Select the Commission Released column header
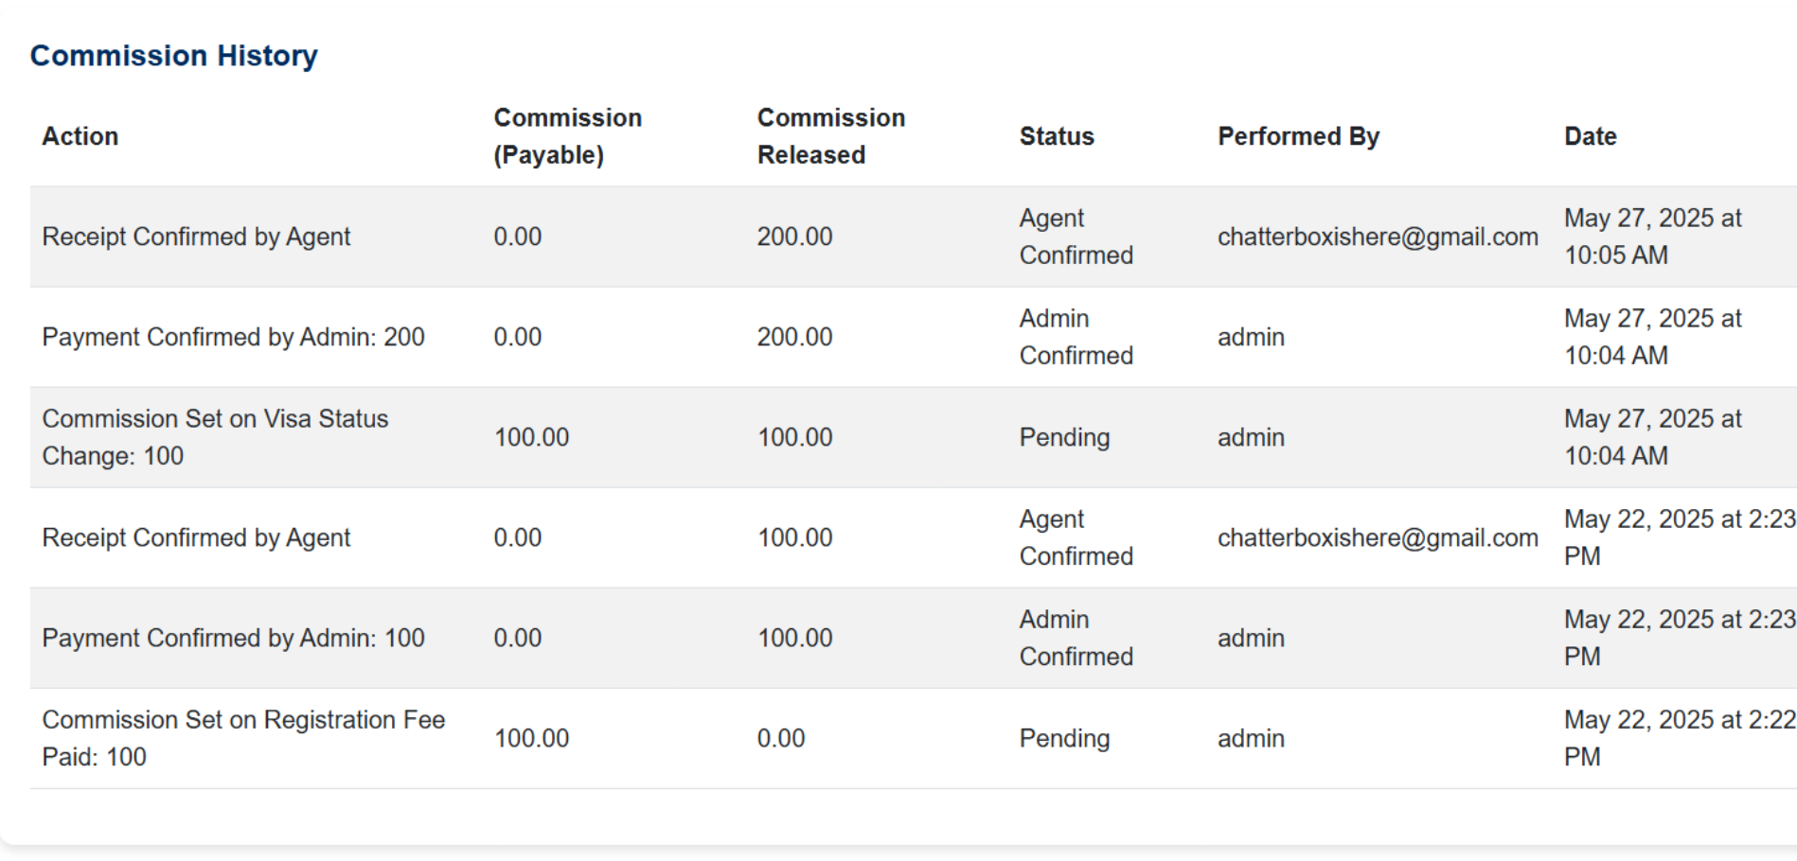This screenshot has width=1797, height=861. pyautogui.click(x=830, y=136)
